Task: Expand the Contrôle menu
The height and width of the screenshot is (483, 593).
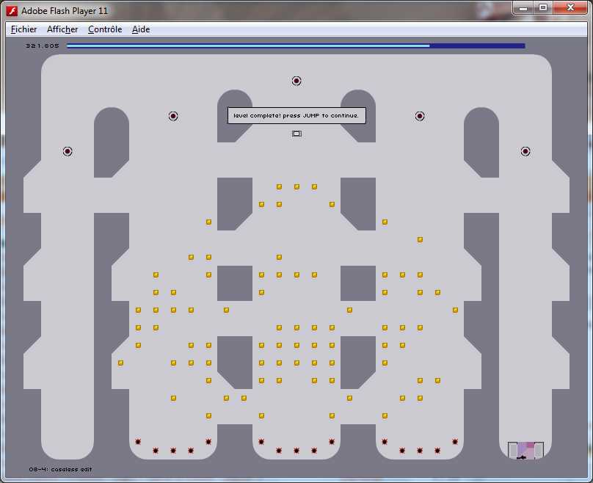Action: 105,29
